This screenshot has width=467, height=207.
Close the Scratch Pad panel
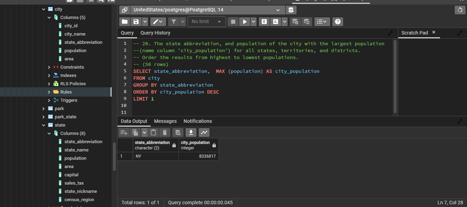(434, 32)
